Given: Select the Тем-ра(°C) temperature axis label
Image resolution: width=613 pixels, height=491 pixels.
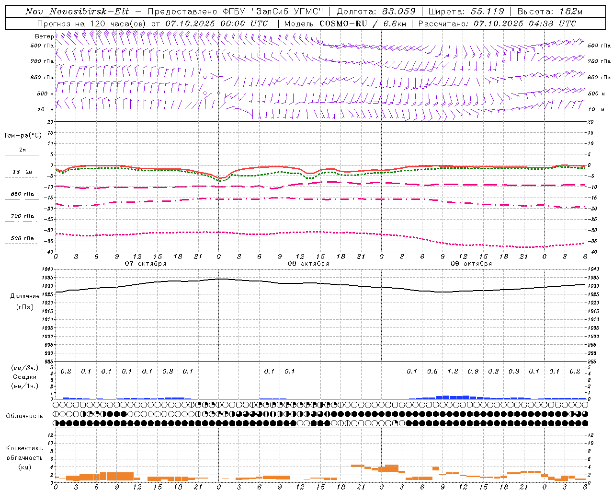Looking at the screenshot, I should (x=23, y=136).
